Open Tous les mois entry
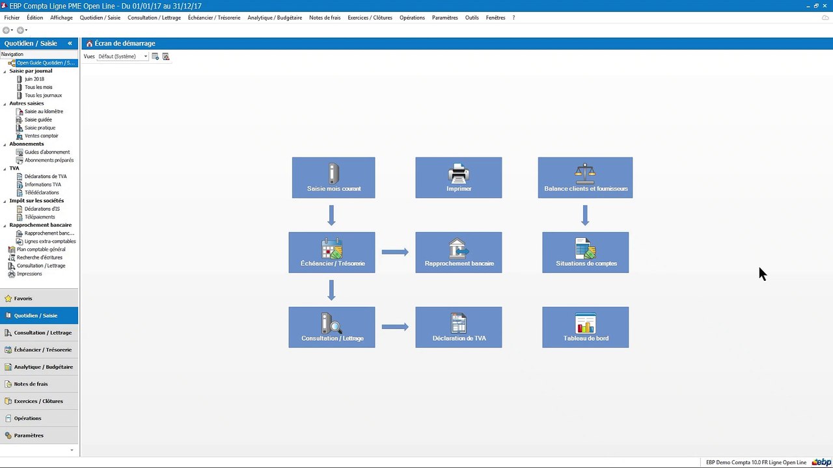Image resolution: width=833 pixels, height=468 pixels. coord(38,87)
